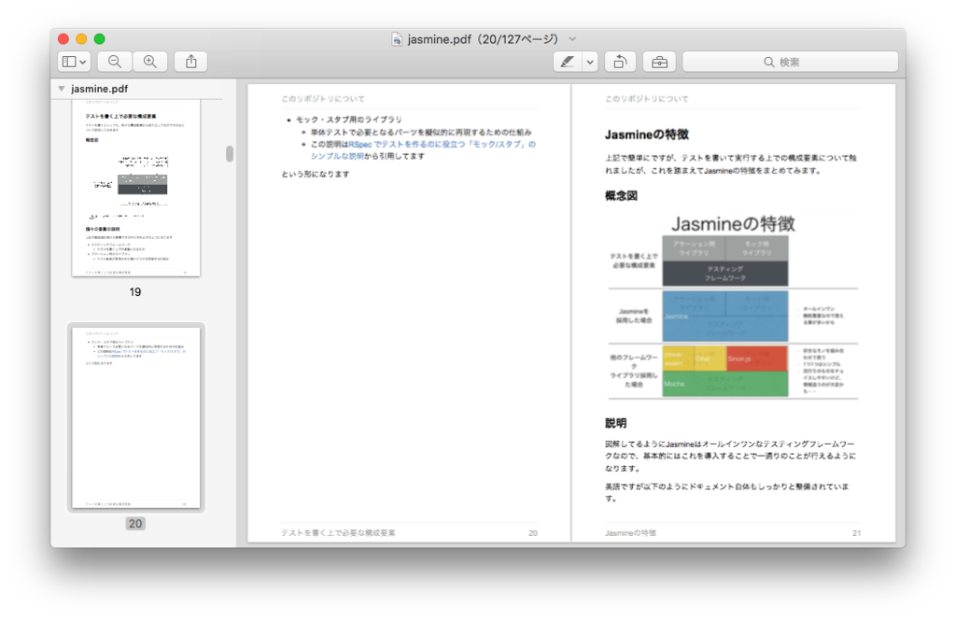This screenshot has width=956, height=620.
Task: Enter full screen with green button
Action: tap(99, 39)
